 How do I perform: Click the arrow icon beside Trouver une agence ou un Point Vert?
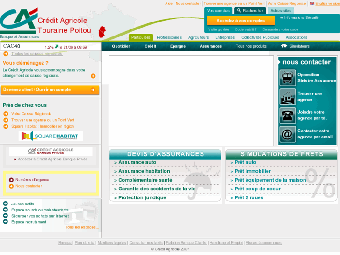coord(6,120)
